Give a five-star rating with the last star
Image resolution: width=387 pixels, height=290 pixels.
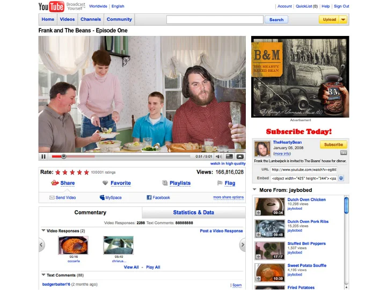click(x=86, y=172)
